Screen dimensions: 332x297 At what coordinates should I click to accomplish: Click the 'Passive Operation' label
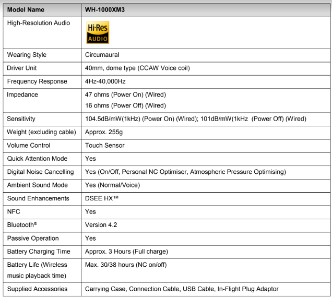click(x=33, y=239)
